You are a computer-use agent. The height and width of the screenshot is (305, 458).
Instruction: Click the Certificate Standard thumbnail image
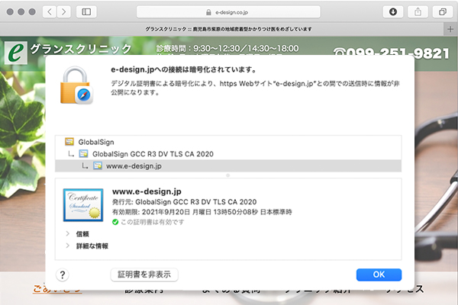83,205
